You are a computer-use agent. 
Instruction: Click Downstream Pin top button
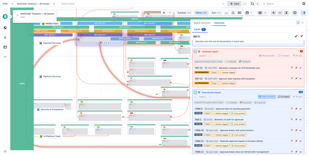click(298, 97)
